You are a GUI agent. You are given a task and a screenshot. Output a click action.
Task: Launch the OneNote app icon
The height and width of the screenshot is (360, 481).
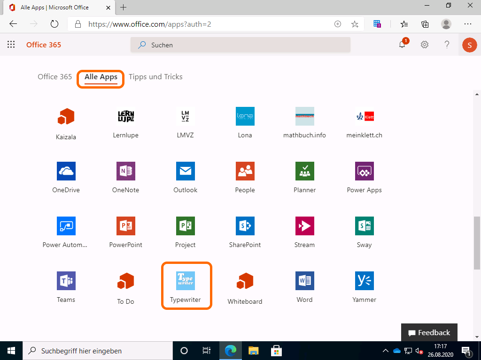click(x=125, y=172)
